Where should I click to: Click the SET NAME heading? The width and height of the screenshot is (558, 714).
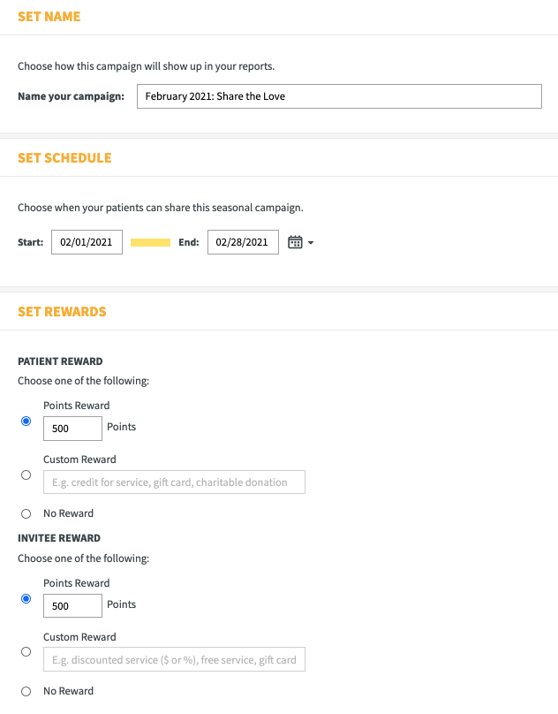pos(49,17)
